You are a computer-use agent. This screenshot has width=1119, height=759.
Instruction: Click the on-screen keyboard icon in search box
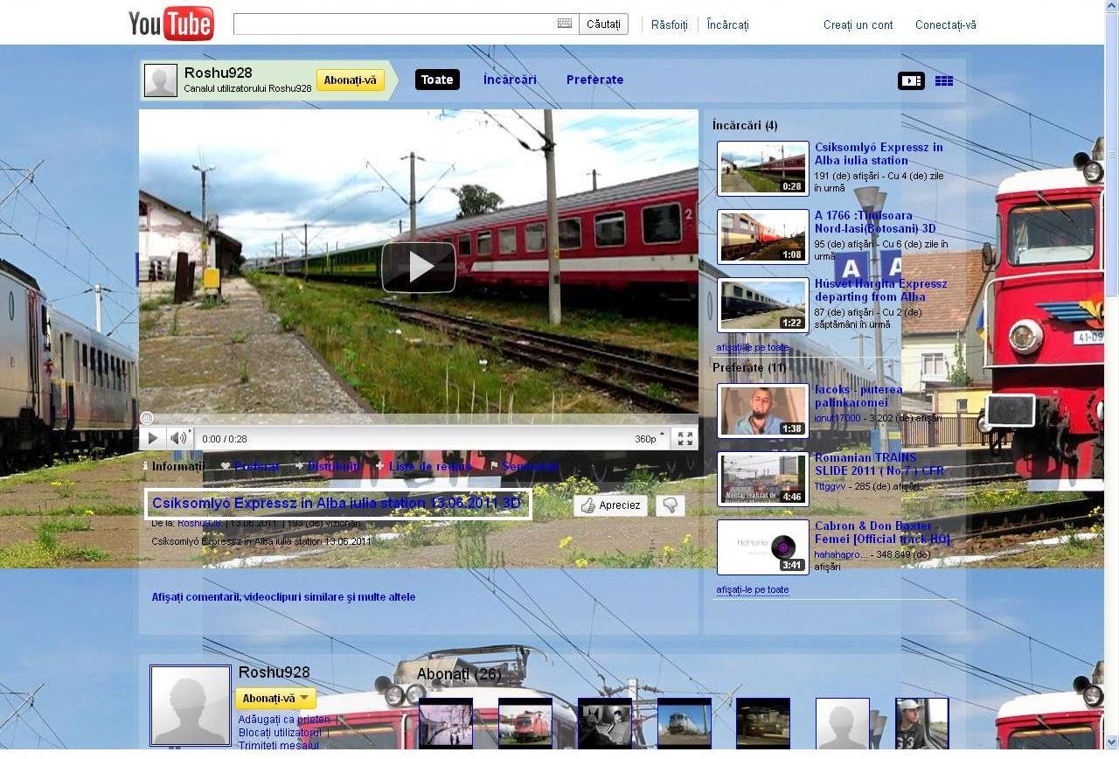pos(565,24)
